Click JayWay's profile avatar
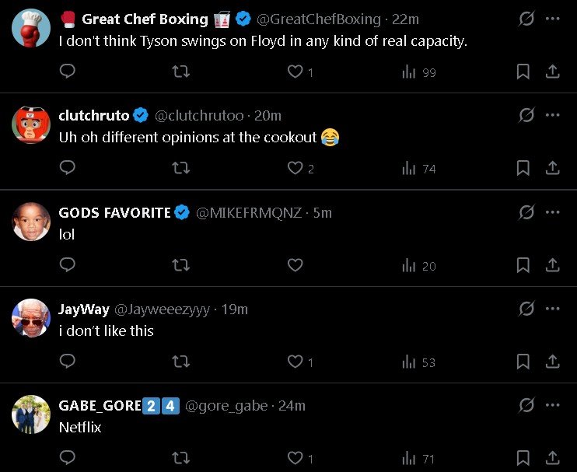Viewport: 577px width, 472px height. [x=31, y=318]
